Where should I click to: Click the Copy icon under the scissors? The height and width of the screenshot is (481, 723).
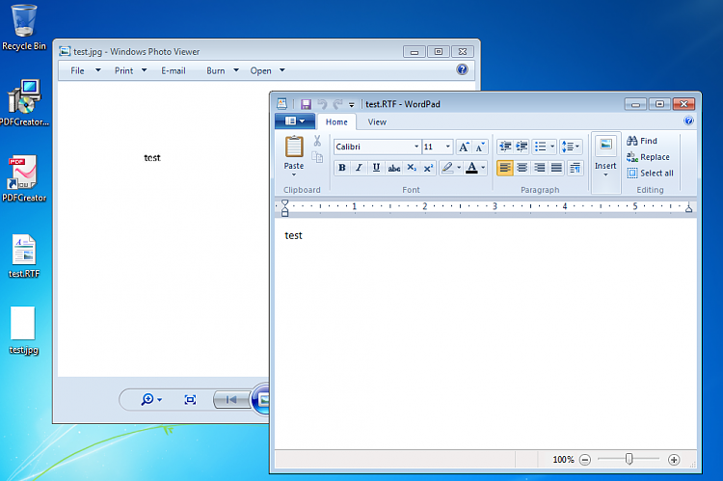point(317,157)
